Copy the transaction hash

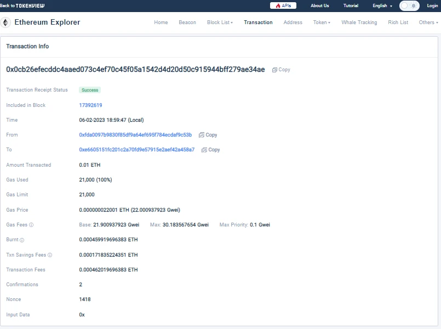[x=281, y=70]
